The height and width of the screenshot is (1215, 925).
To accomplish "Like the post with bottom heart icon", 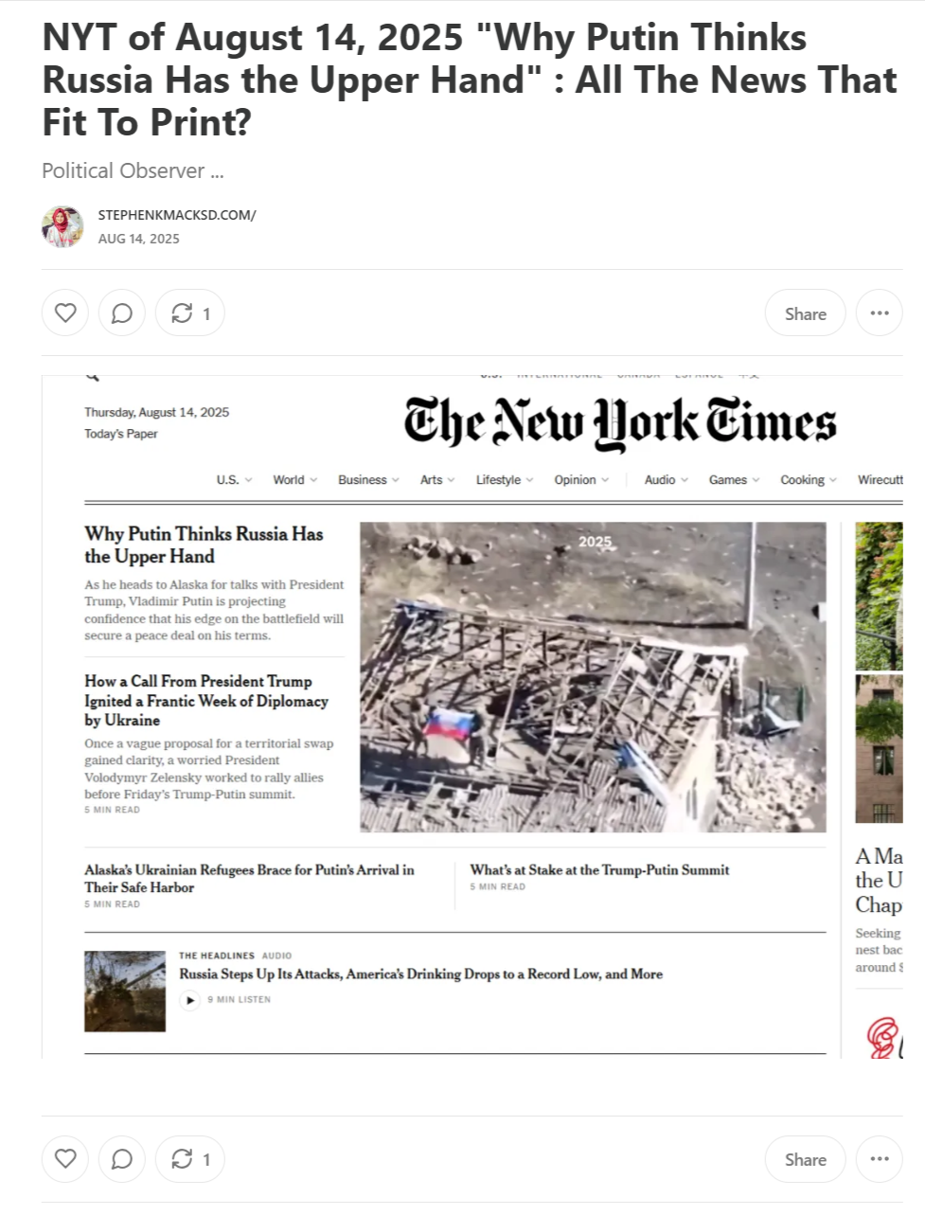I will point(65,1158).
